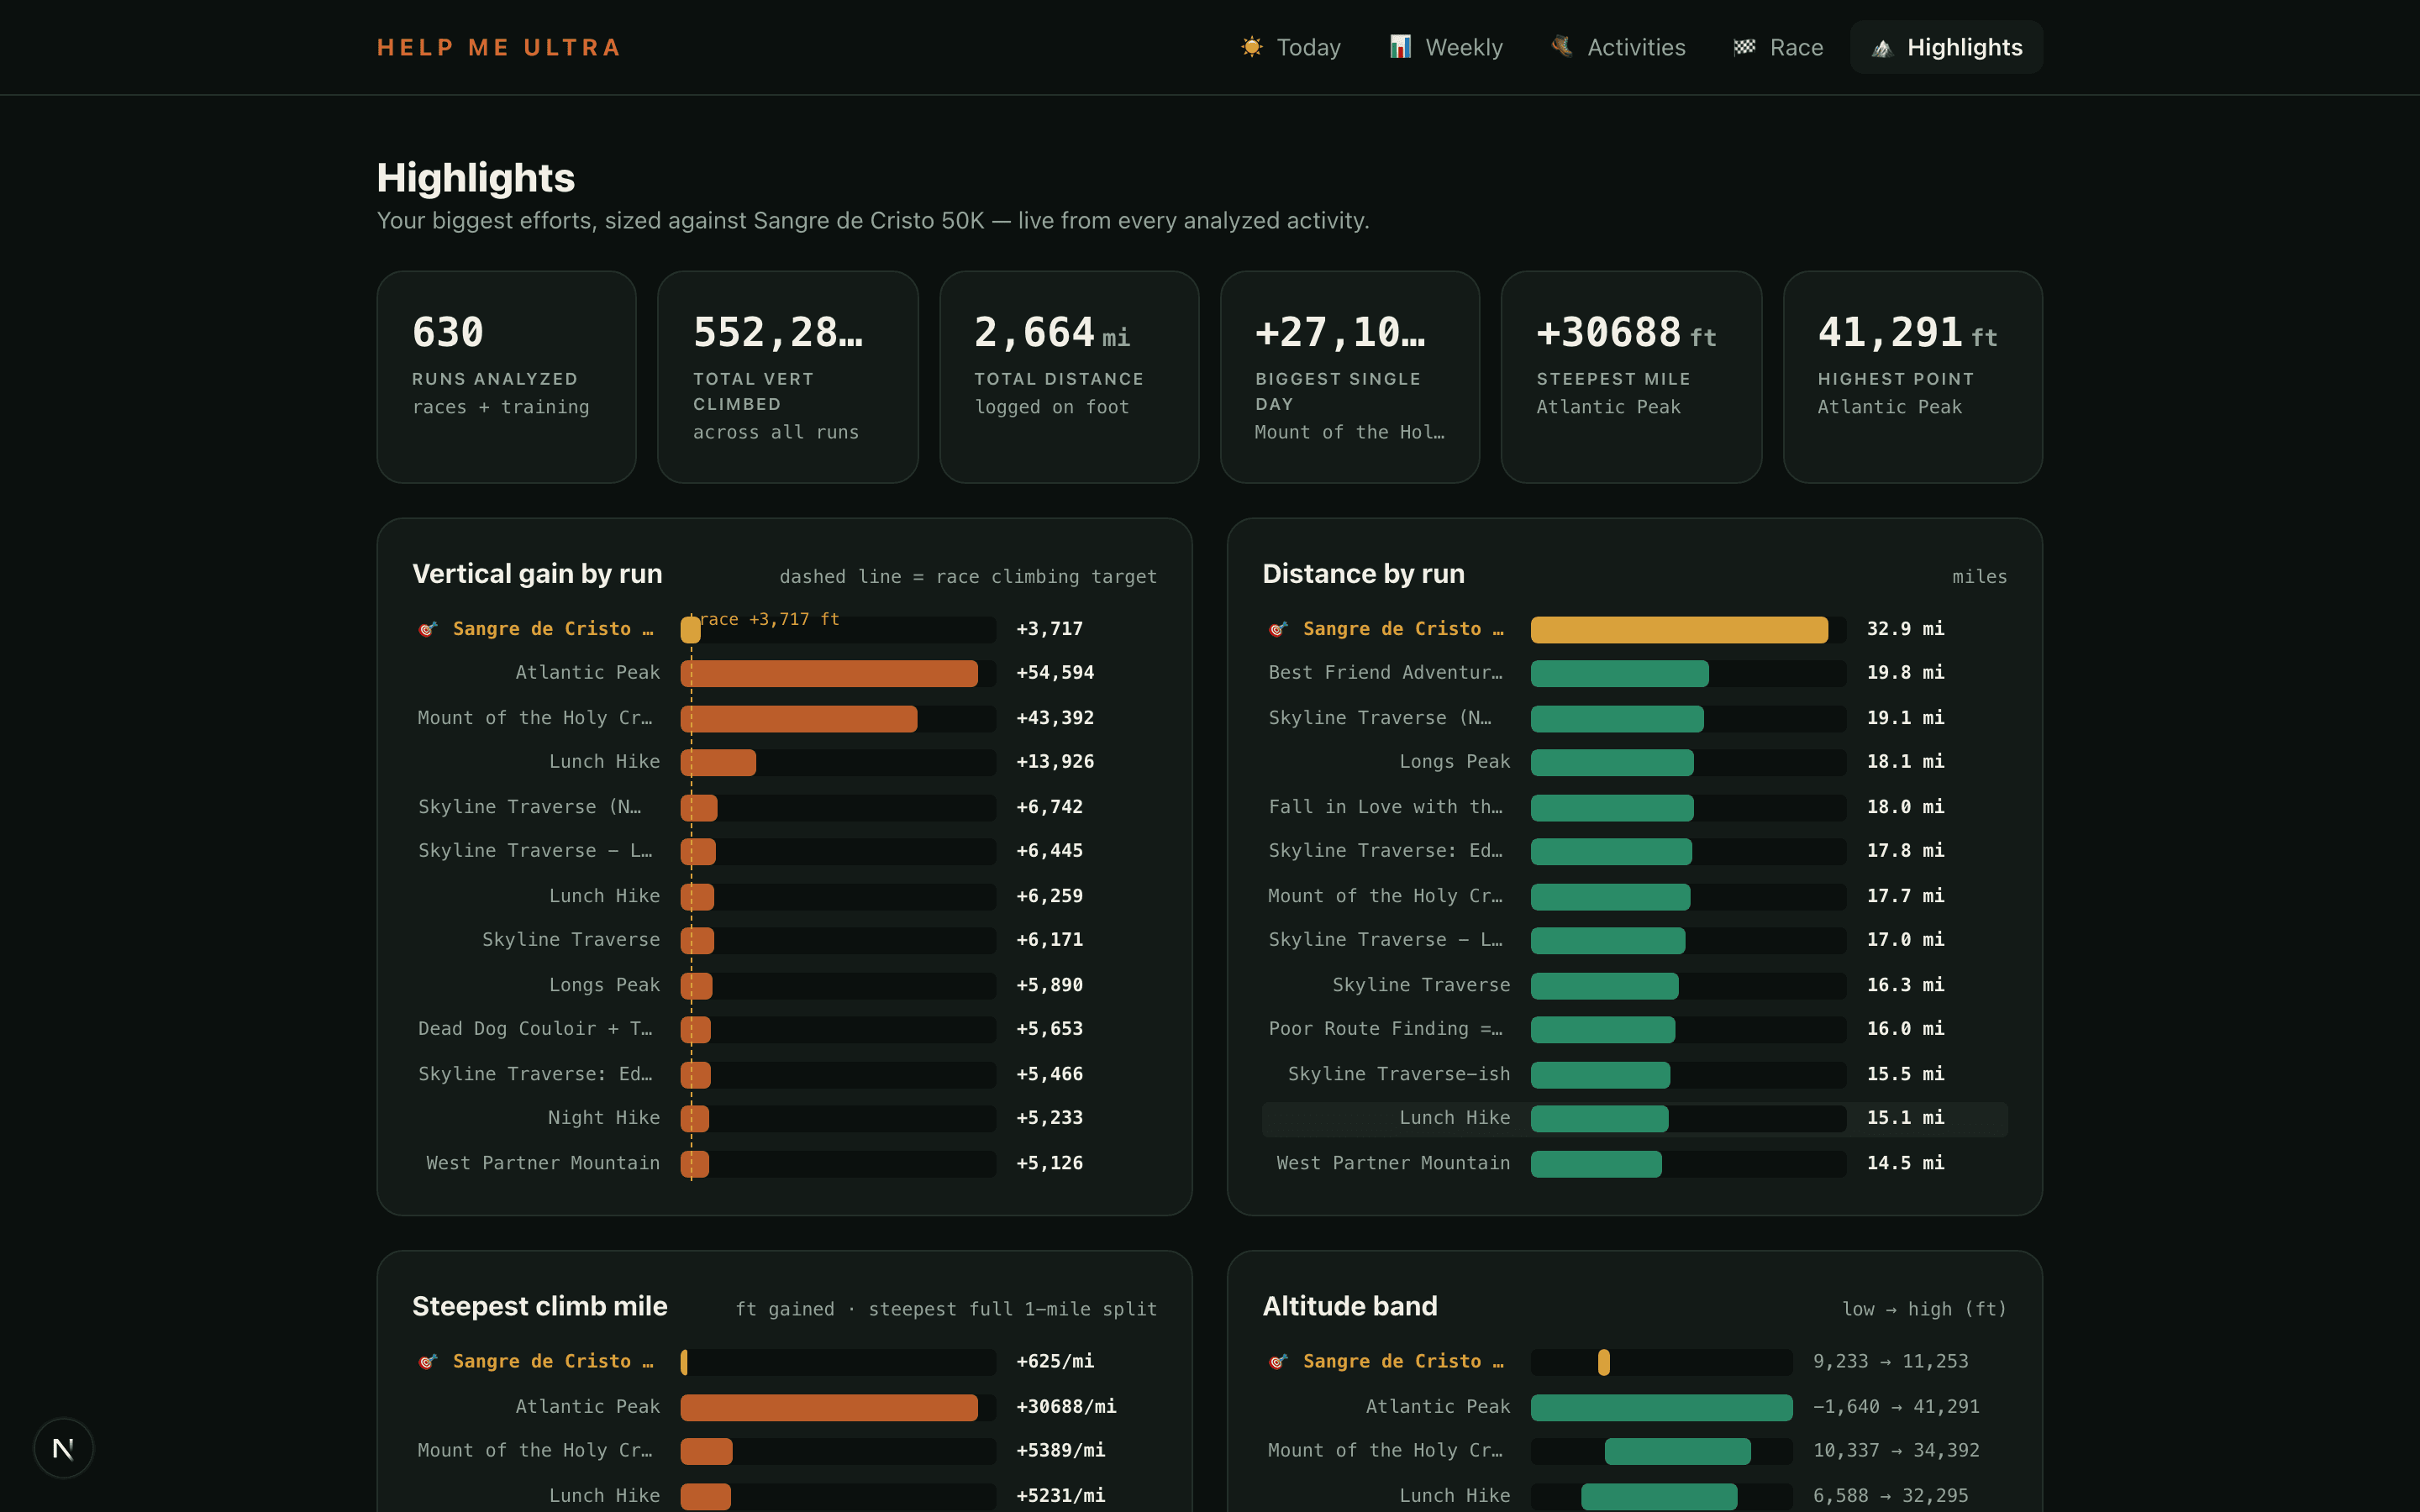Screen dimensions: 2420x1512
Task: Click the Atlantic Peak altitude band bar
Action: 1661,1407
